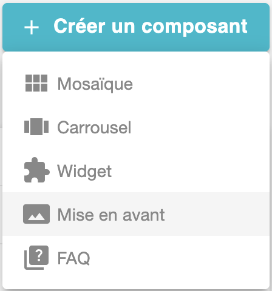272x291 pixels.
Task: Click the FAQ text label
Action: [74, 258]
